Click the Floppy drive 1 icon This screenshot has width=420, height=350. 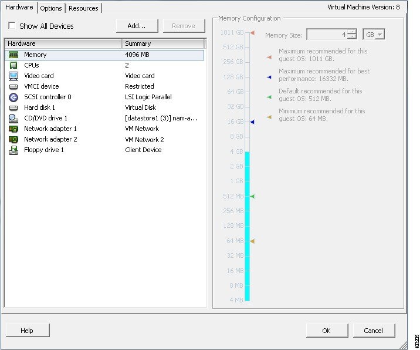pos(13,150)
